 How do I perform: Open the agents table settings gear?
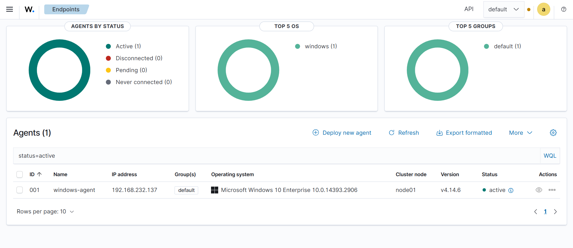[553, 133]
